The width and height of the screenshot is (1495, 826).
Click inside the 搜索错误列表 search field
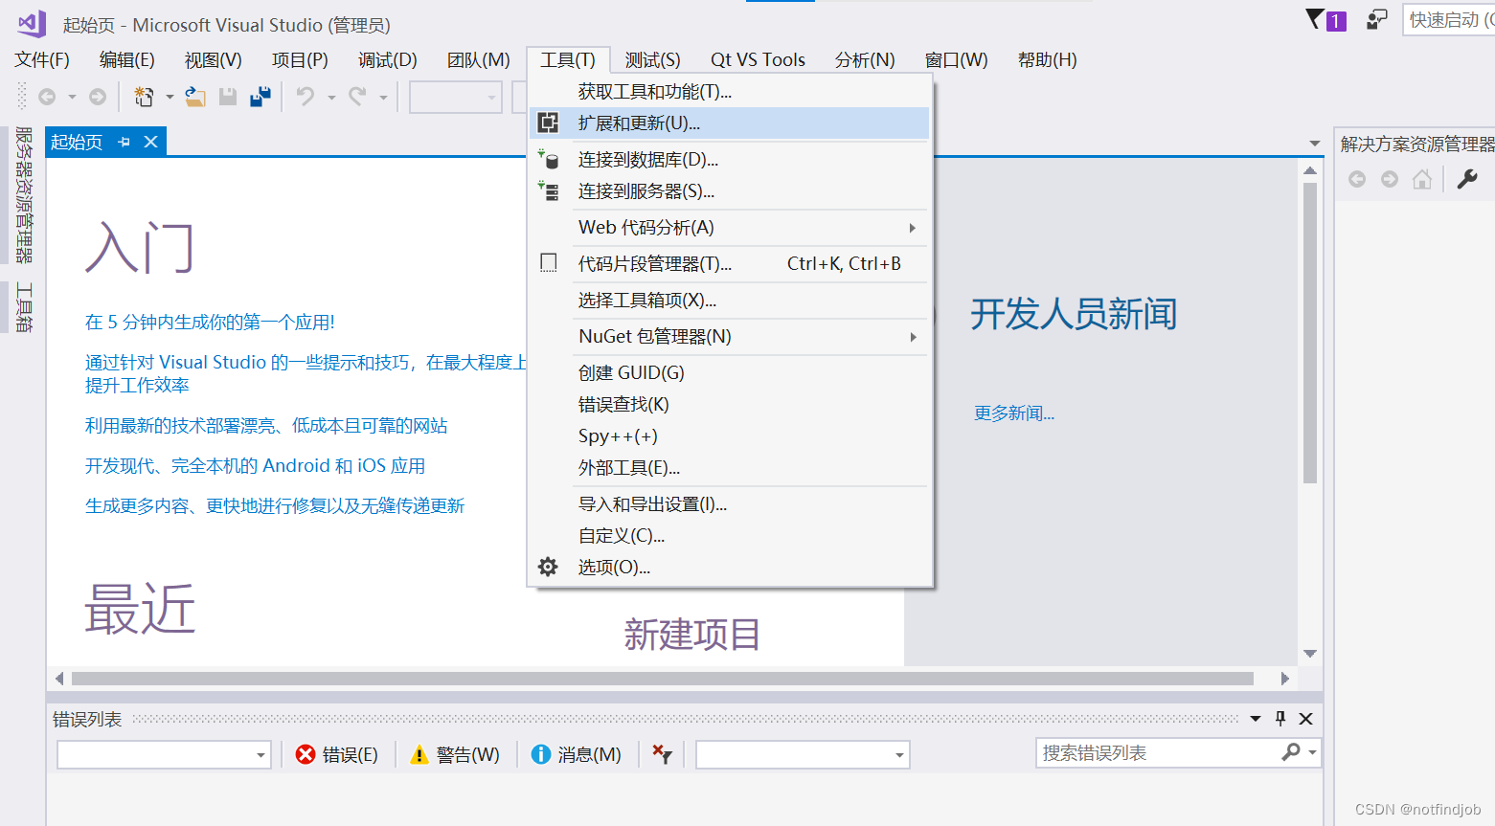1149,753
